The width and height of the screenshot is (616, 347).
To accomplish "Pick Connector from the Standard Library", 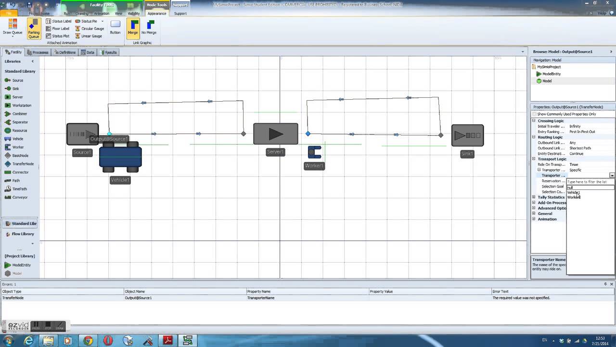I will (x=16, y=172).
